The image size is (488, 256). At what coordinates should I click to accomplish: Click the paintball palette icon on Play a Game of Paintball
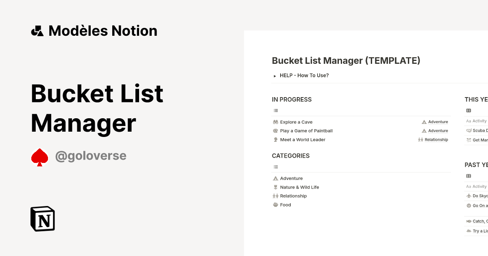click(x=276, y=130)
